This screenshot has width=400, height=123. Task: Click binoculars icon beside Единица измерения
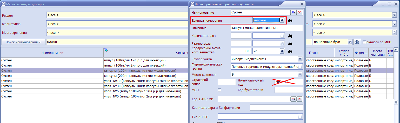(x=290, y=20)
